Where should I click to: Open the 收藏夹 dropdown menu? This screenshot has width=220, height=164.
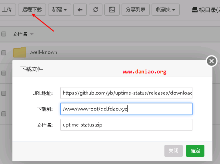click(166, 10)
